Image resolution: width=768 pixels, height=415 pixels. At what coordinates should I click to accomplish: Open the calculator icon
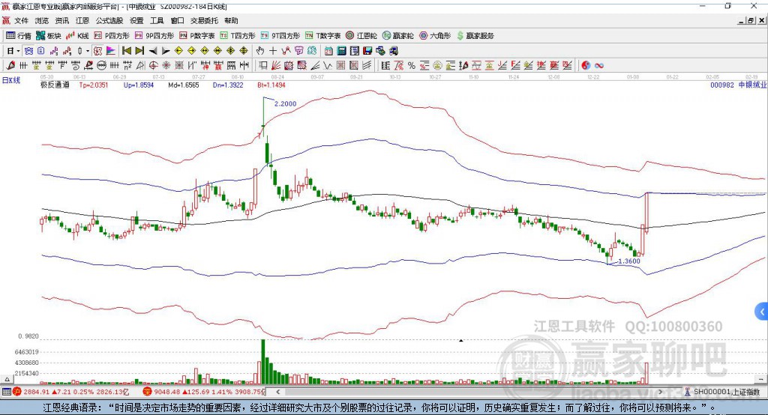click(x=341, y=51)
